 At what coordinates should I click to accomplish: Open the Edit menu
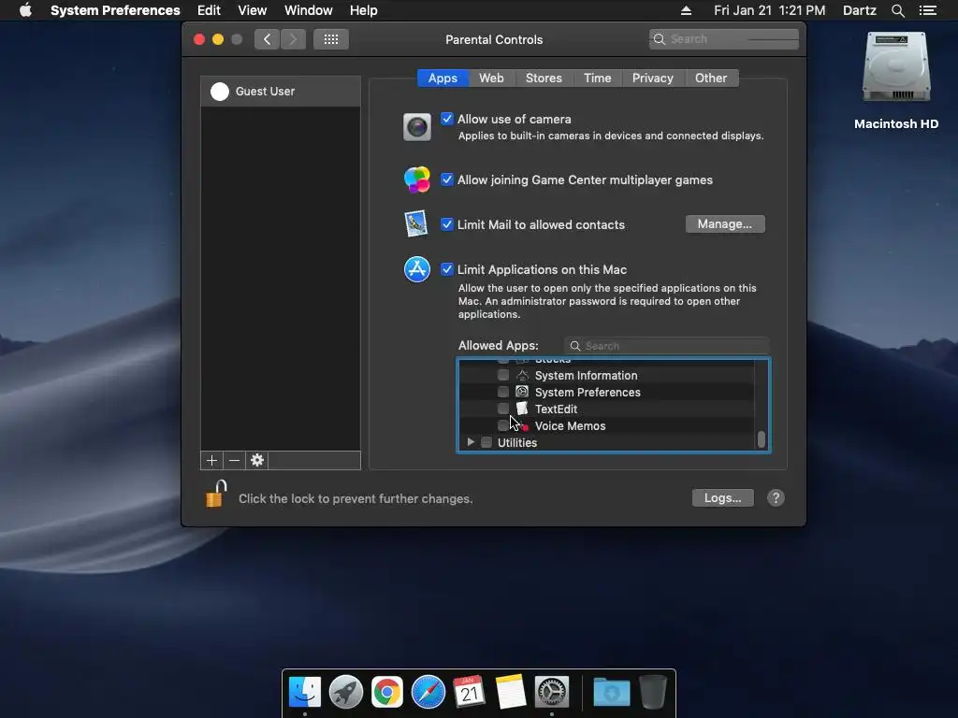(x=209, y=10)
